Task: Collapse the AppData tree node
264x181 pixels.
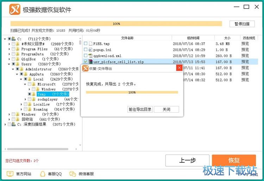Action: pos(17,74)
